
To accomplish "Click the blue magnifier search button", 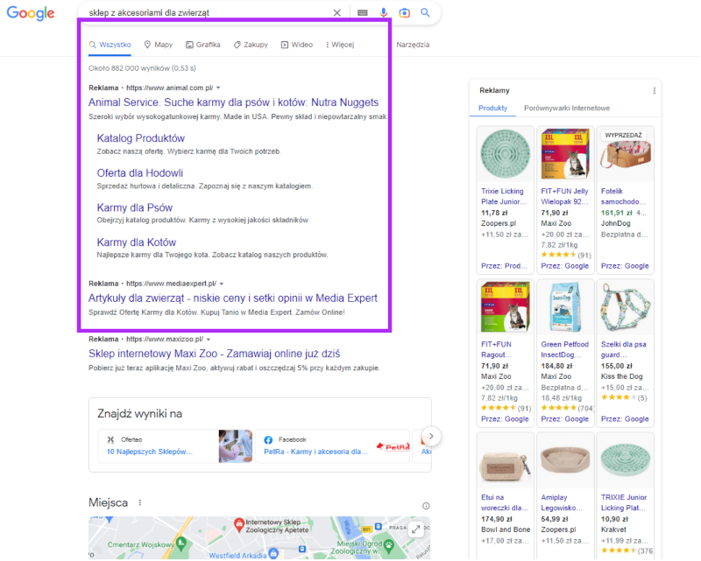I will point(425,12).
